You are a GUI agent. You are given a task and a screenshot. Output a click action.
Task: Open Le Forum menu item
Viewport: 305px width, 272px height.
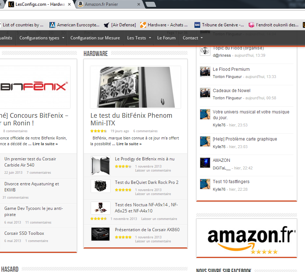click(166, 38)
